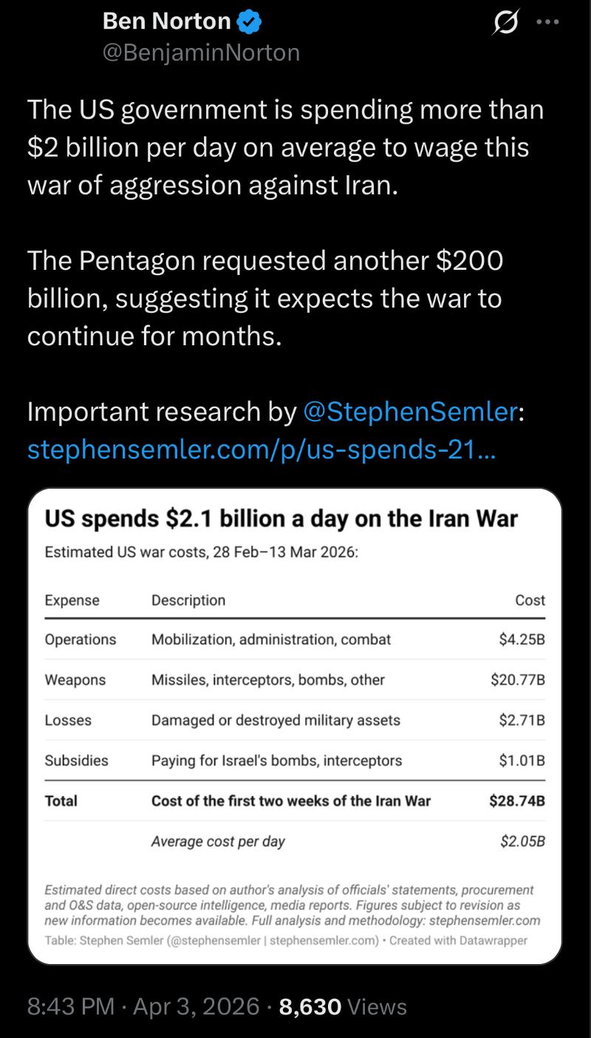Tap the Losses row description
The width and height of the screenshot is (591, 1038).
coord(276,720)
